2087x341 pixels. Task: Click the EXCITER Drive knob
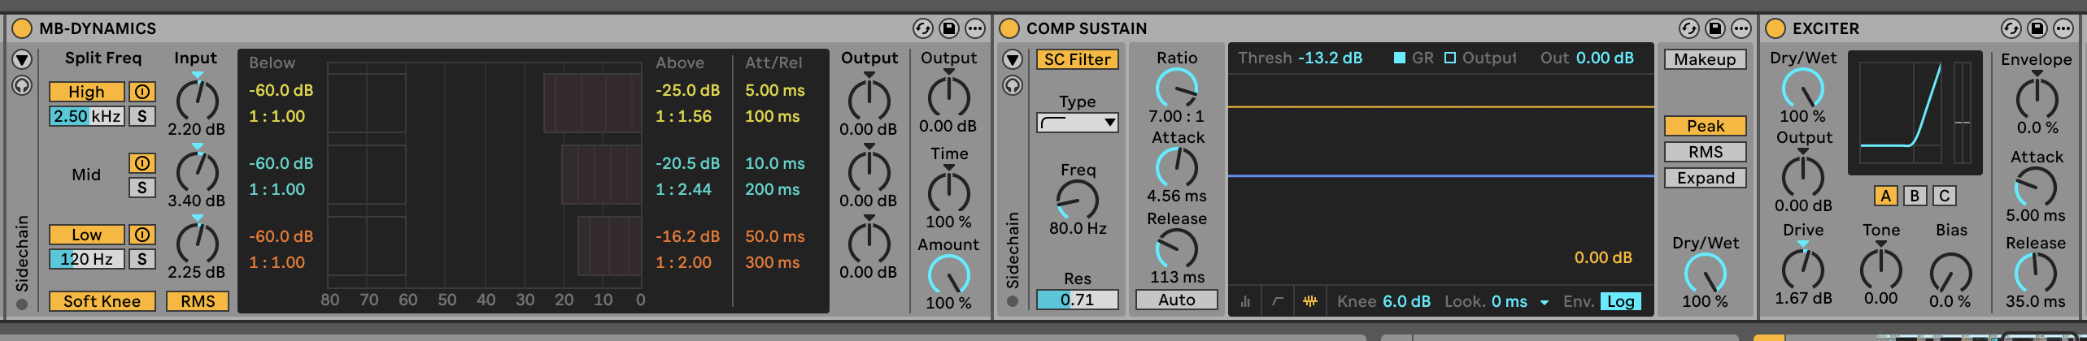coord(1803,270)
